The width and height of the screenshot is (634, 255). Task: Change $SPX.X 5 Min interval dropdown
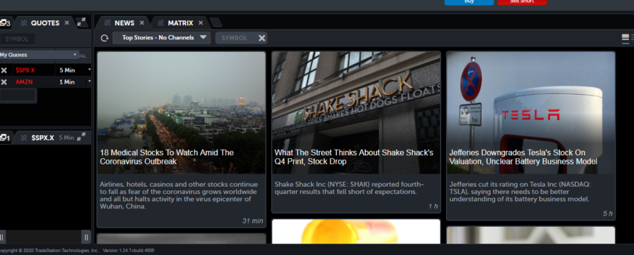click(x=73, y=70)
